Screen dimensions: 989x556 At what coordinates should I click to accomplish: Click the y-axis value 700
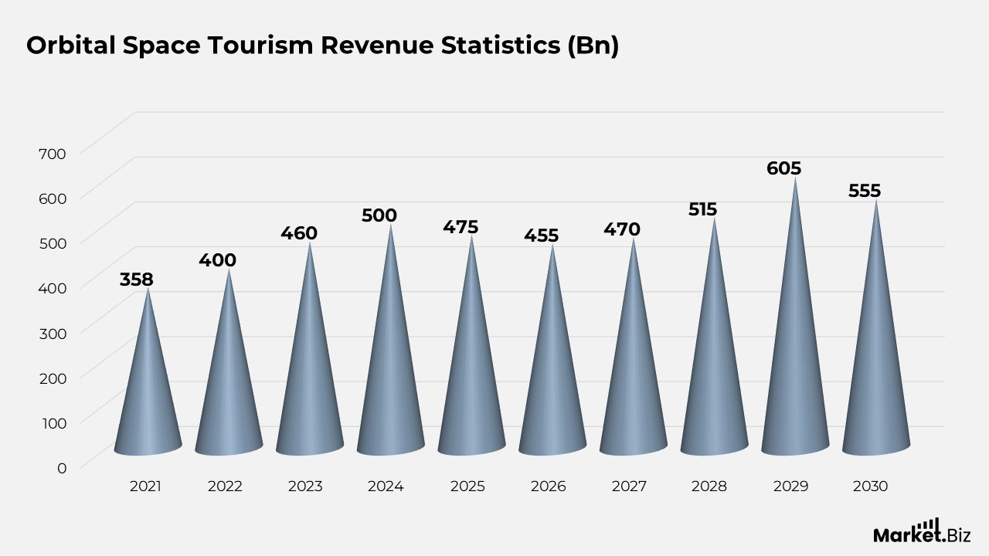coord(53,153)
